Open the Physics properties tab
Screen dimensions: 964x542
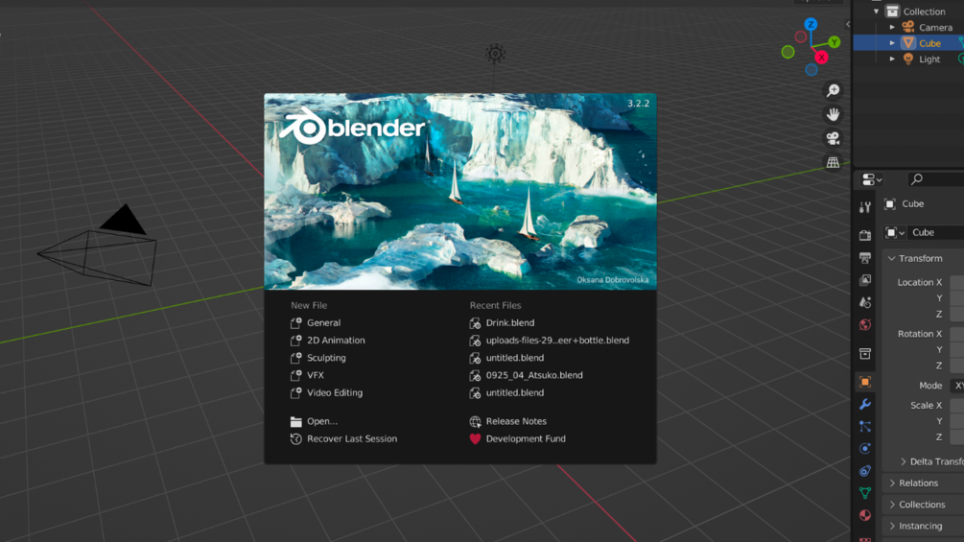pyautogui.click(x=865, y=449)
